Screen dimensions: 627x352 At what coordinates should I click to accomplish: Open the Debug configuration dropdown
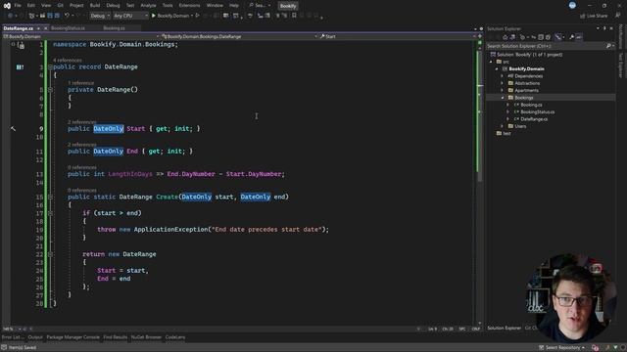point(100,16)
